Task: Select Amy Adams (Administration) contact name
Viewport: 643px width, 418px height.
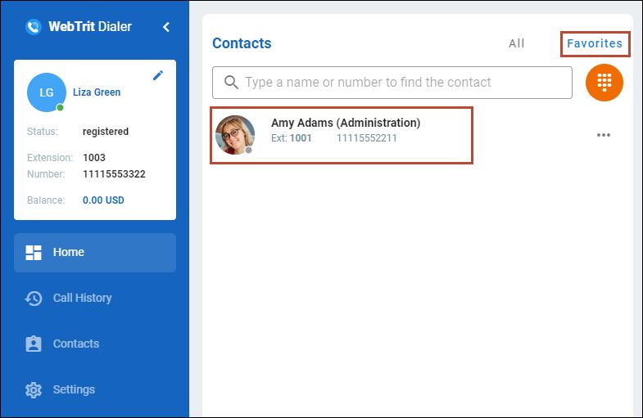Action: coord(346,123)
